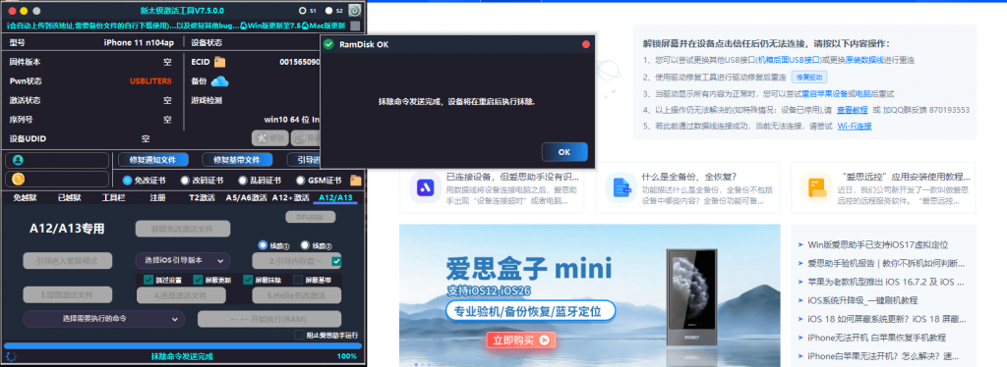Click green check icon in RamDisk OK dialog
The height and width of the screenshot is (367, 1007).
[328, 44]
